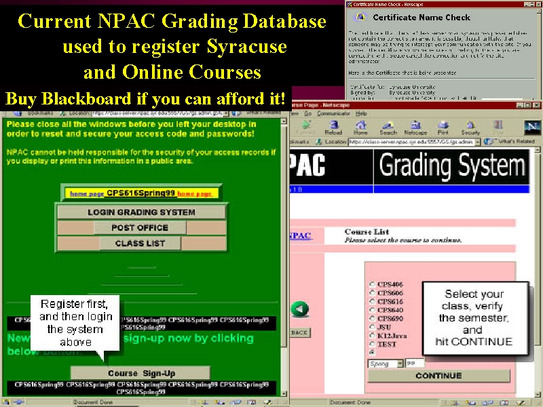Click the 'What's Related' label in left window

pos(263,112)
